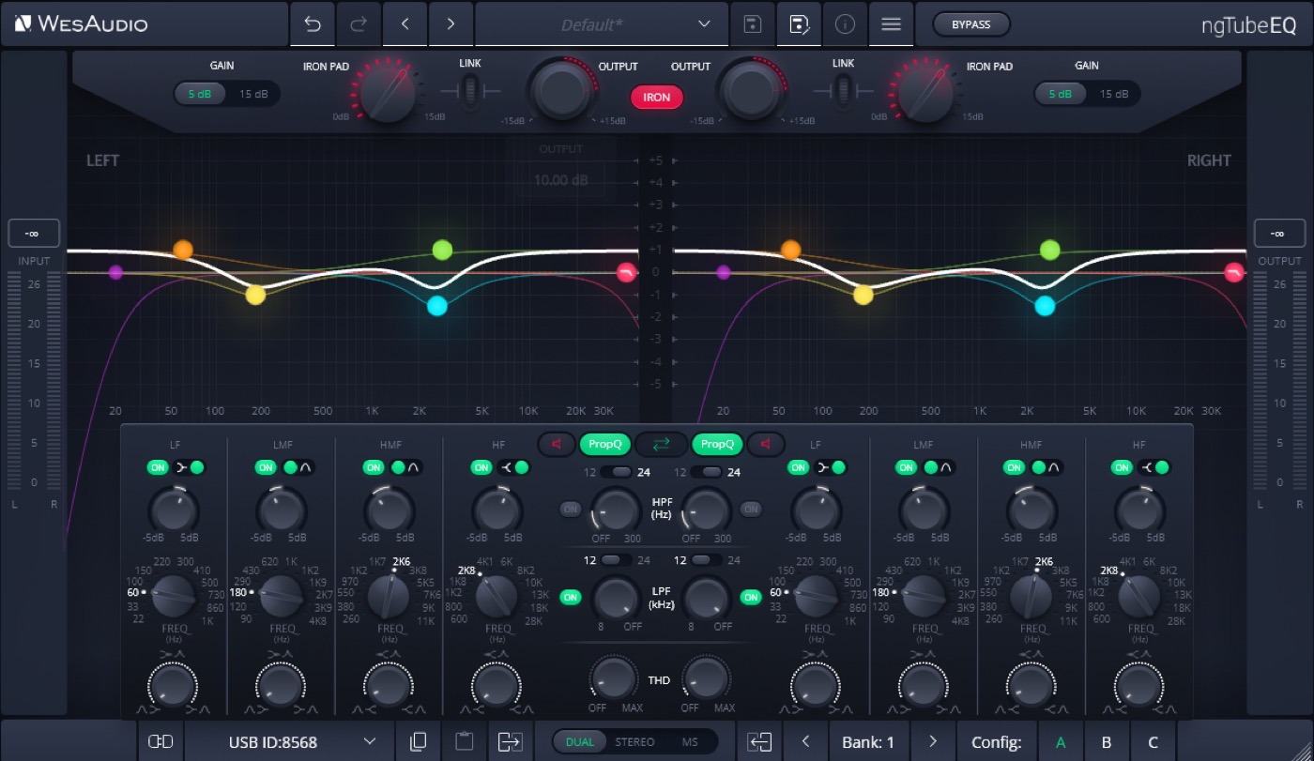Select MS mode
The height and width of the screenshot is (761, 1314).
690,742
